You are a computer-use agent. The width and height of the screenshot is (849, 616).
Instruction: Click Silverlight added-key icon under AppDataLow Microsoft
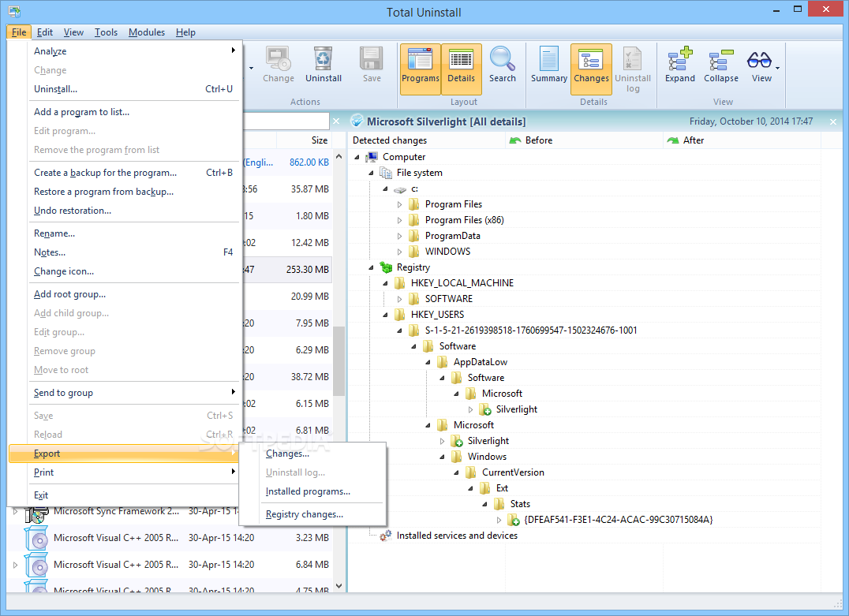(x=485, y=409)
